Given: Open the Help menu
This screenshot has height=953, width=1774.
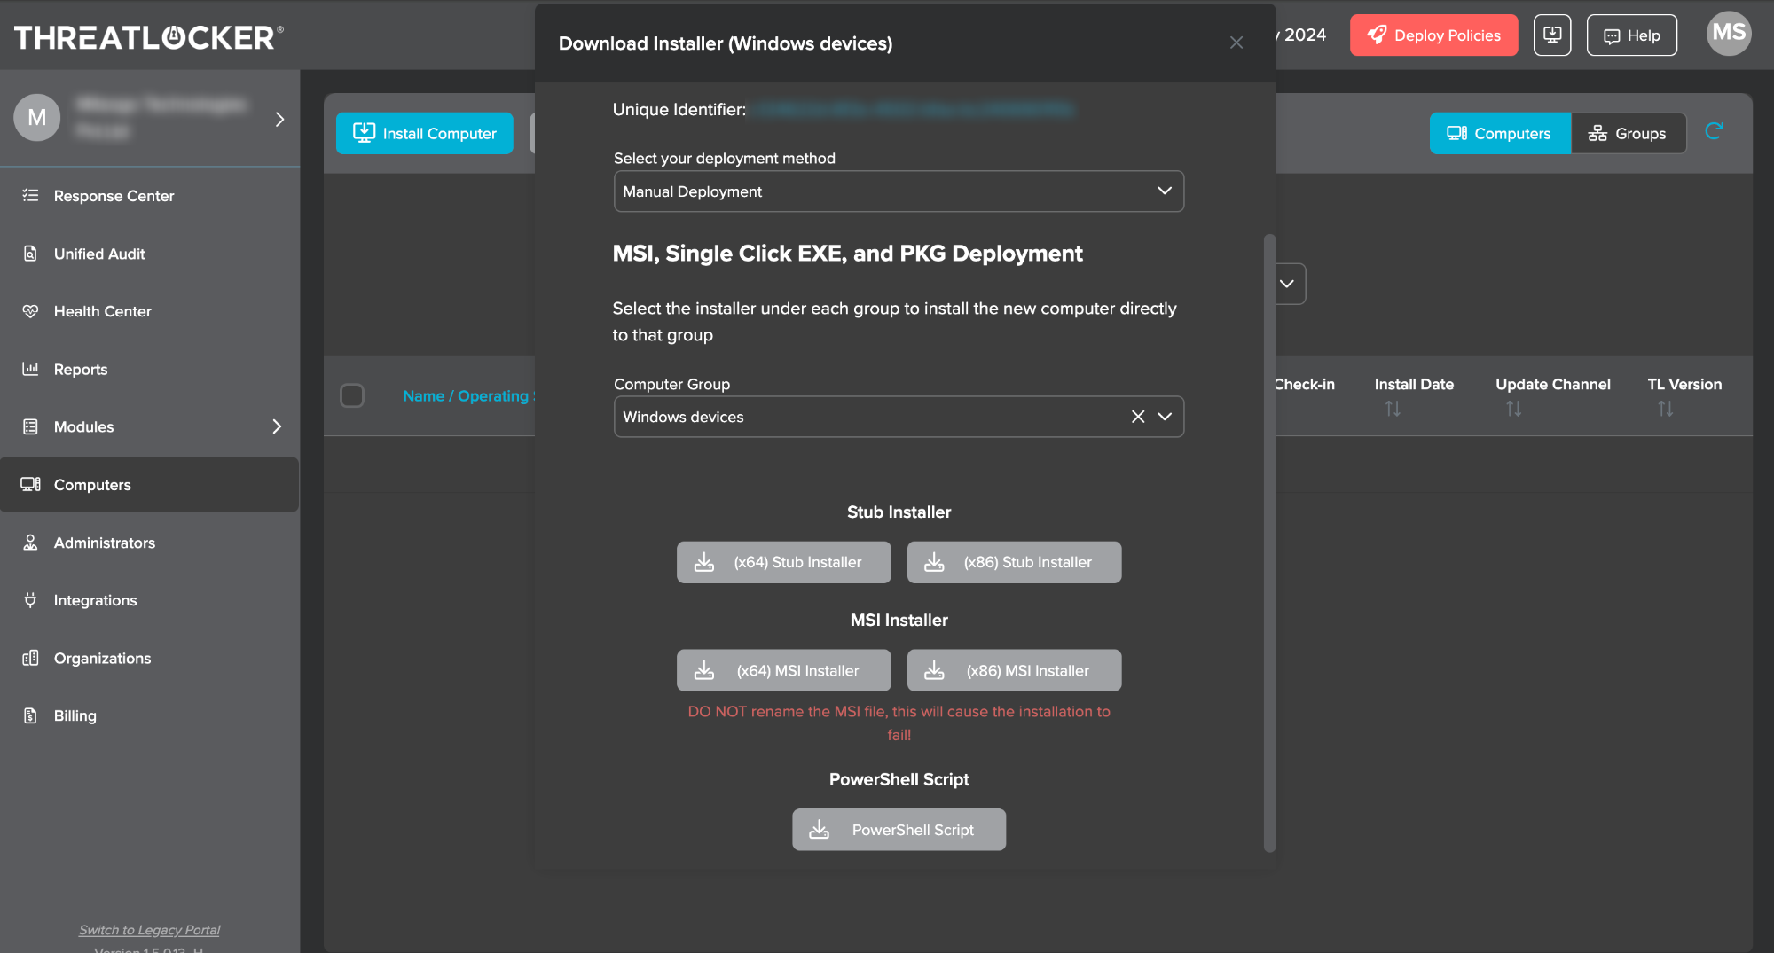Looking at the screenshot, I should [1632, 35].
